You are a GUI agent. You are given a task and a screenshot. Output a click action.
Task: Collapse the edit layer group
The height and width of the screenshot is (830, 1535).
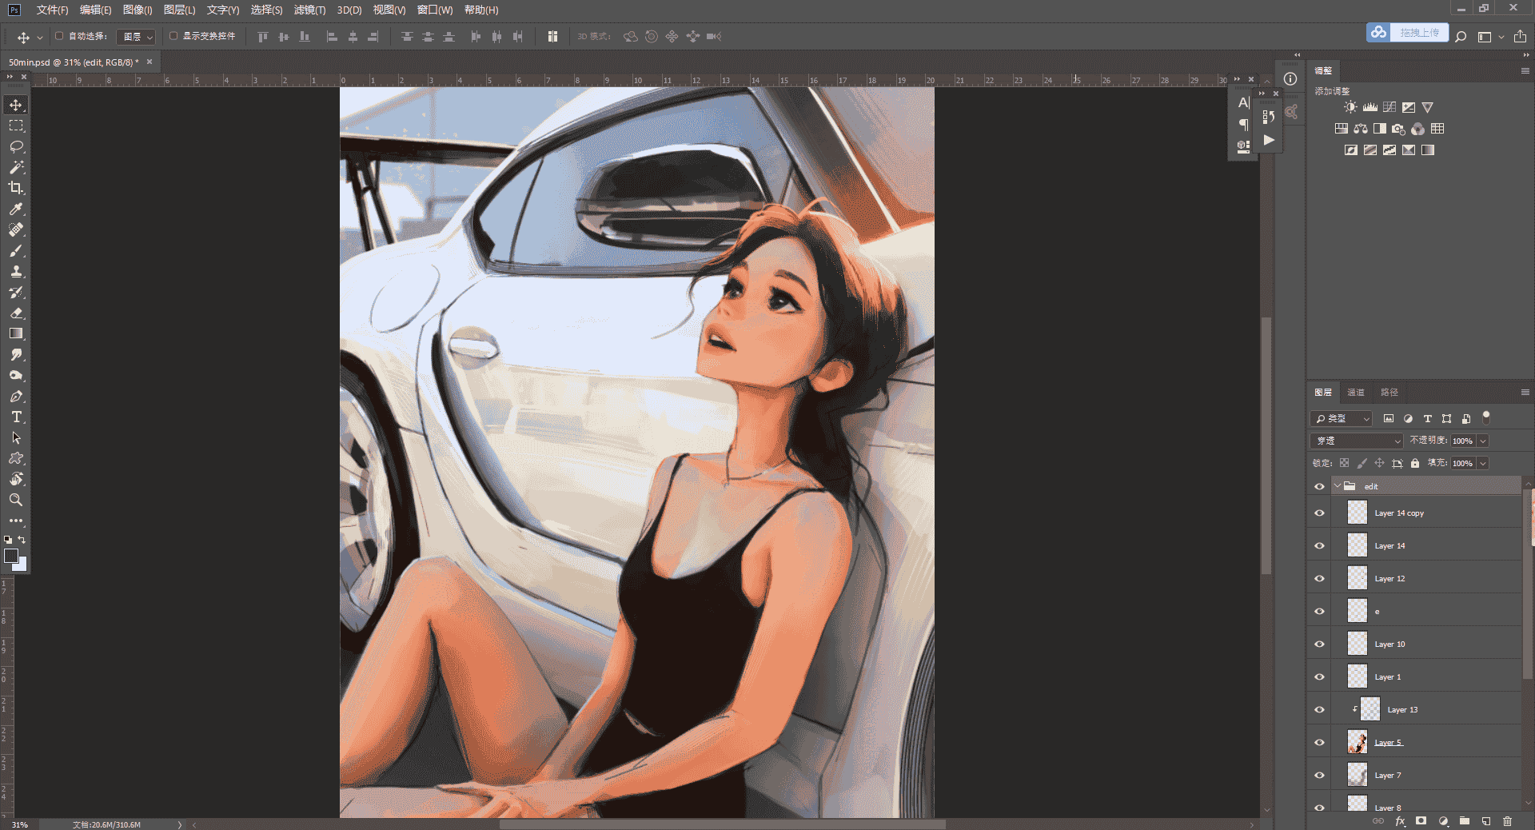pyautogui.click(x=1338, y=486)
